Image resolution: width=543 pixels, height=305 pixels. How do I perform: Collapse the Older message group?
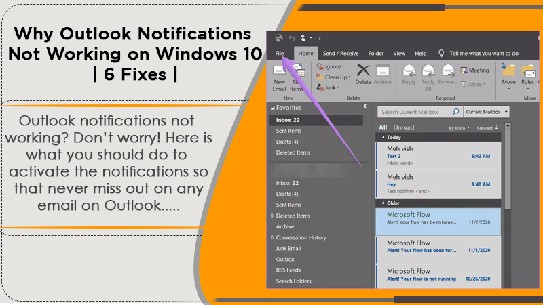click(x=383, y=203)
